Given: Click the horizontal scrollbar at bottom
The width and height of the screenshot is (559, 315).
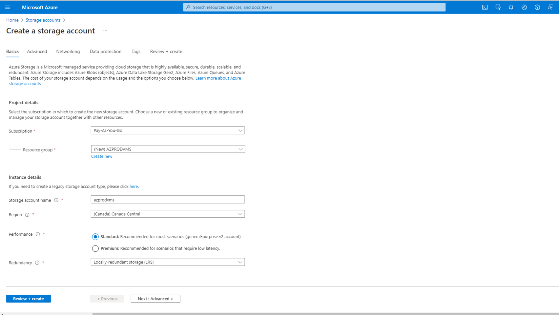Looking at the screenshot, I should tap(325, 314).
